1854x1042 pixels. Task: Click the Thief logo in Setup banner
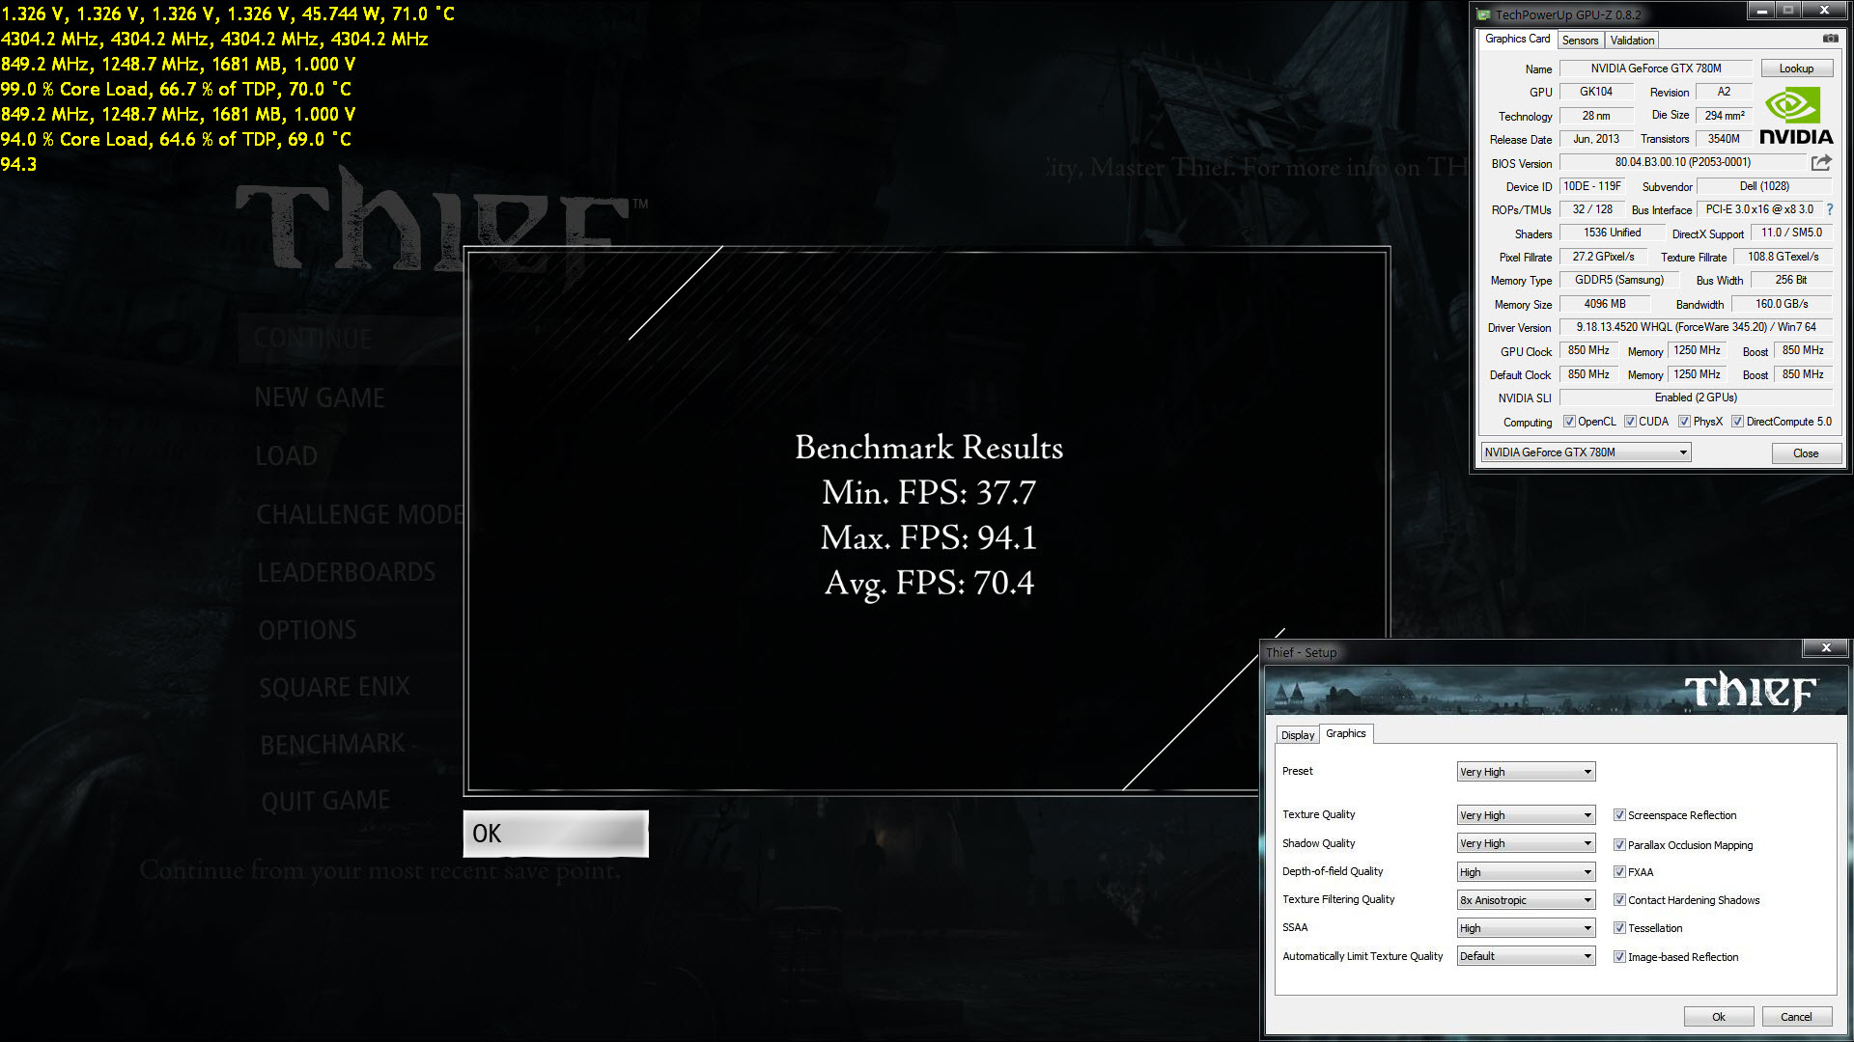point(1750,692)
